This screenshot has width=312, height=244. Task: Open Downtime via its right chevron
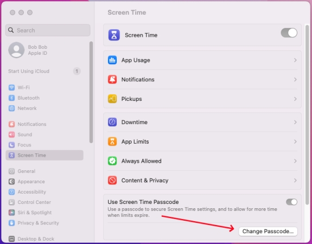(x=295, y=122)
